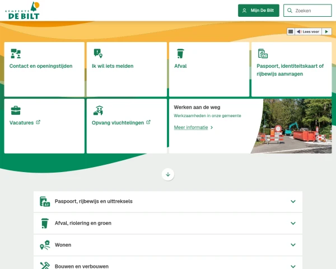Click the Gemeente De Bilt logo
Screen dimensions: 336x269
click(x=22, y=11)
